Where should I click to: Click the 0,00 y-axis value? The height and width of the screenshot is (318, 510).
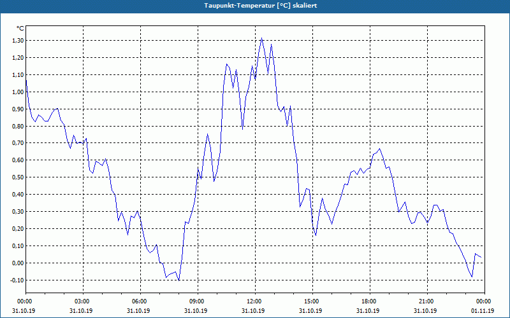[x=18, y=263]
